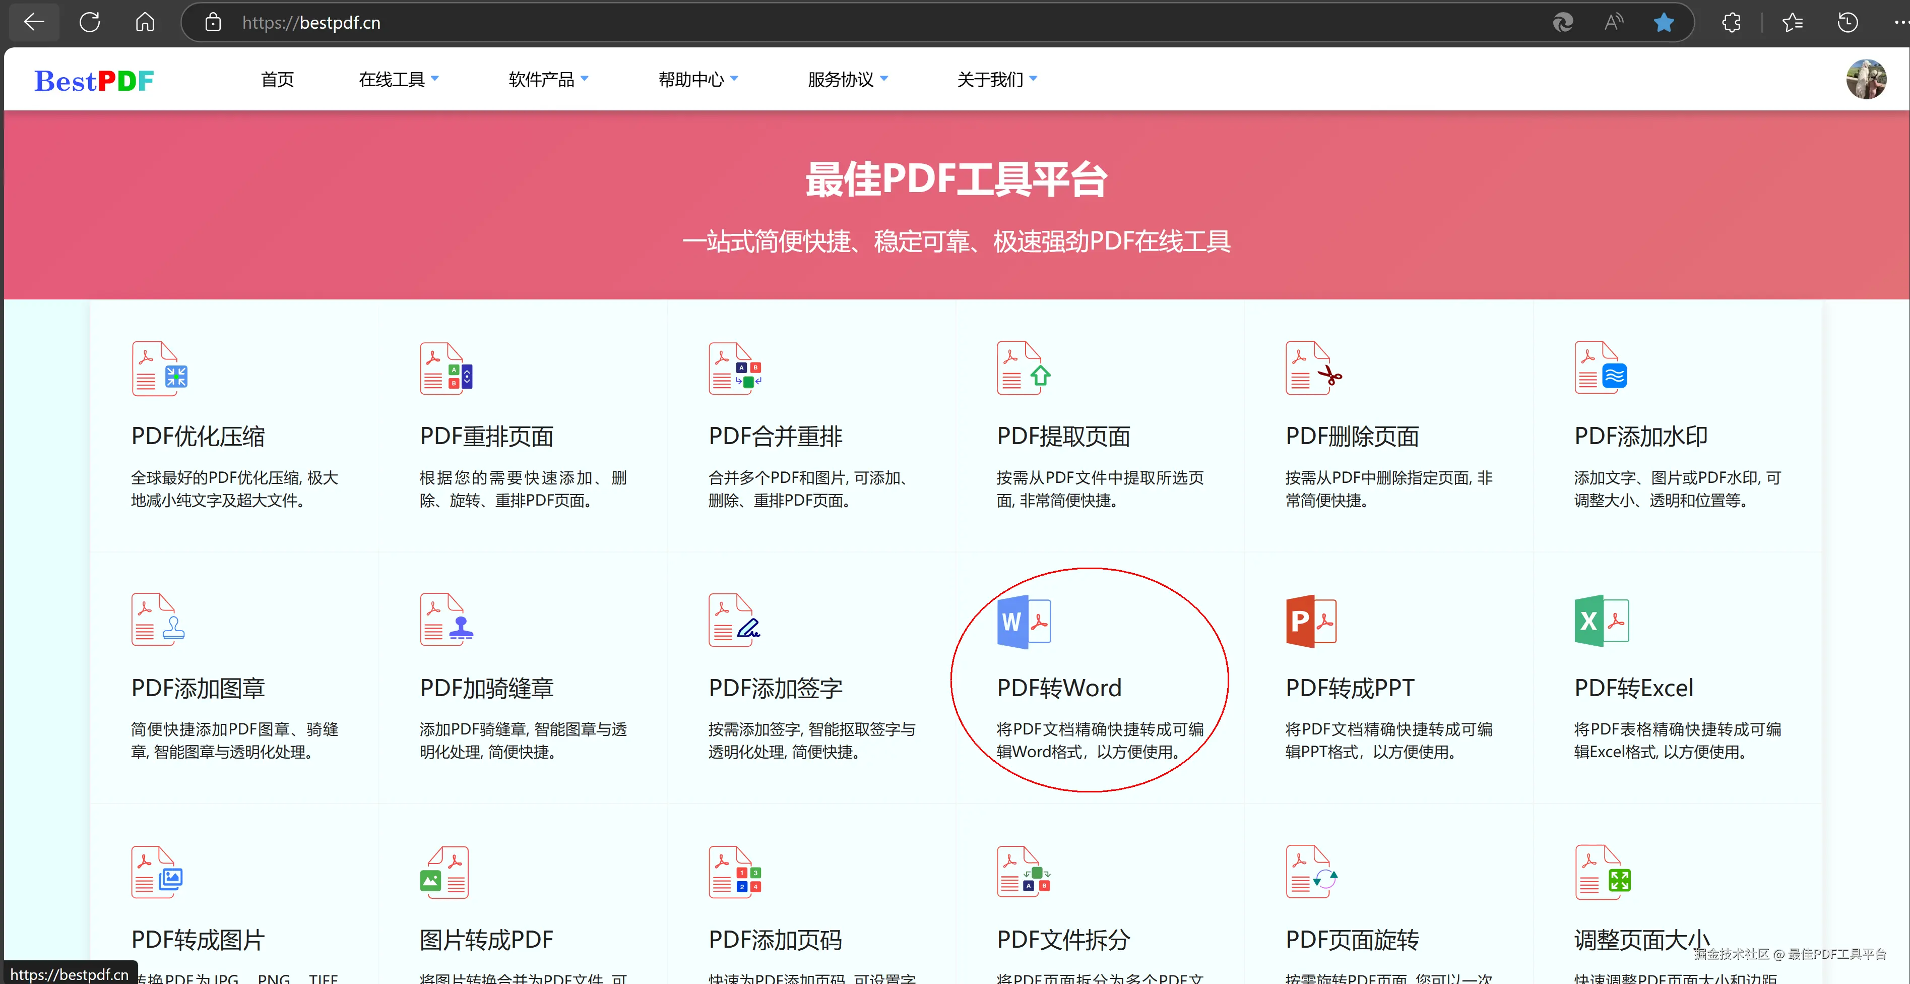This screenshot has width=1910, height=984.
Task: Click the PDF转成PPT PowerPoint icon
Action: coord(1311,622)
